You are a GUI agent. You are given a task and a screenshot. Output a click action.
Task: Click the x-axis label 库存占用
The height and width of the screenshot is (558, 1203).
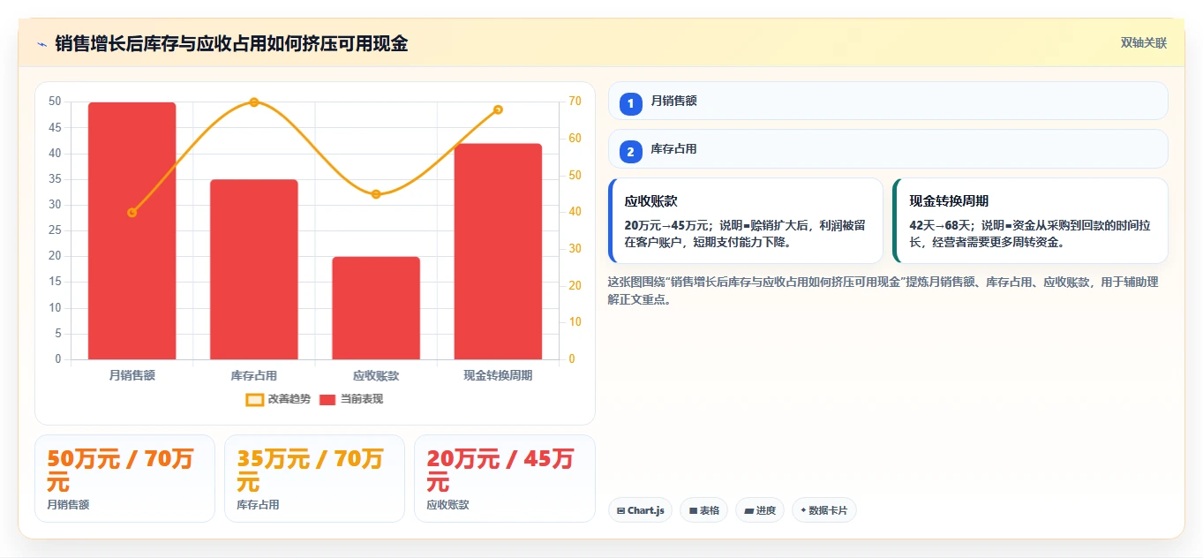pyautogui.click(x=253, y=375)
